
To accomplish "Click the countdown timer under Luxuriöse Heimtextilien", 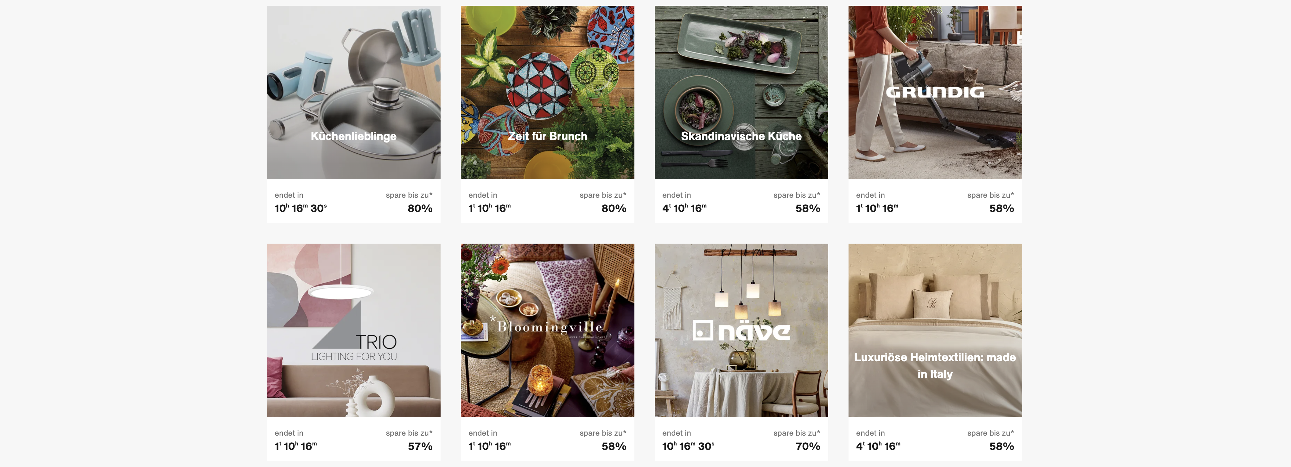I will pos(878,446).
